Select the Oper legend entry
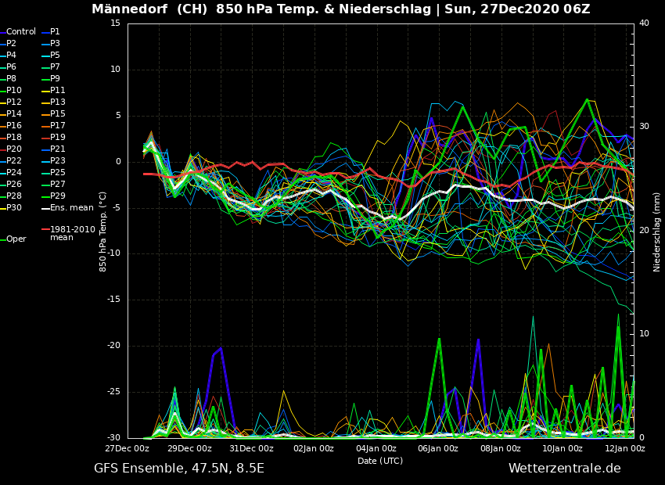The height and width of the screenshot is (485, 665). (x=16, y=239)
